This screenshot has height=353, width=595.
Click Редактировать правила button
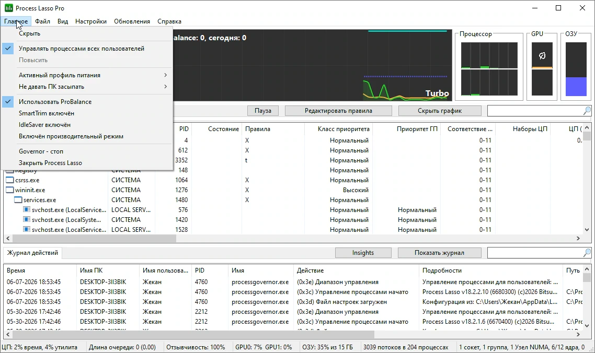point(338,111)
